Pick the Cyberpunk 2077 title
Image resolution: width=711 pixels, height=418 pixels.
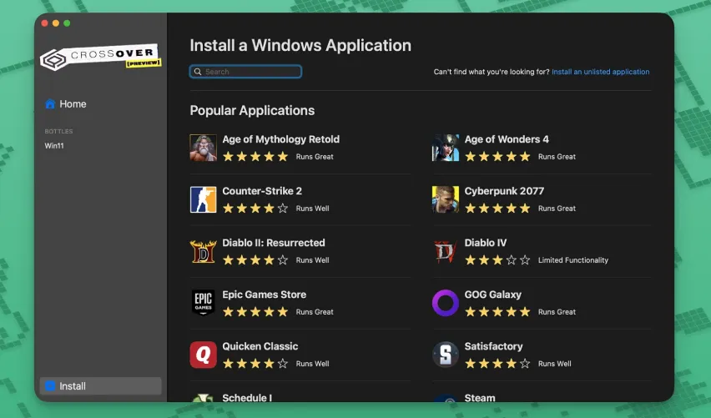point(504,191)
